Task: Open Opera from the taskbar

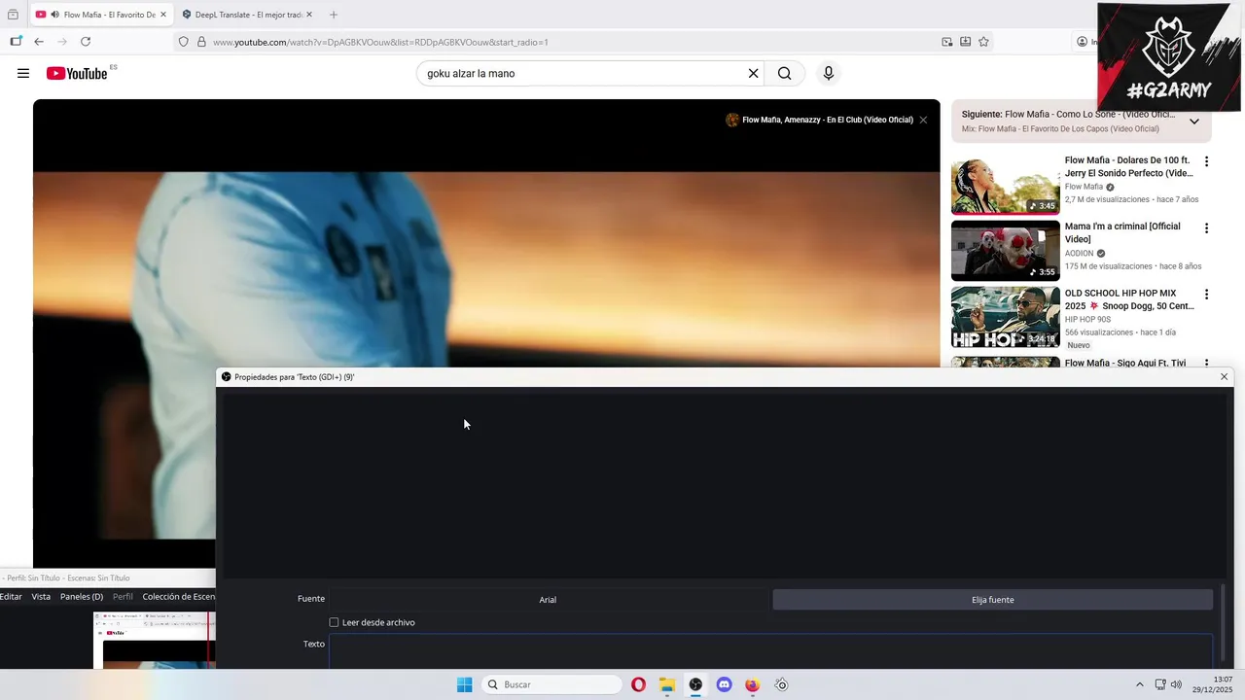Action: point(638,684)
